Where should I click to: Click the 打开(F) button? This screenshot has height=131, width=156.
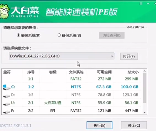(129, 56)
